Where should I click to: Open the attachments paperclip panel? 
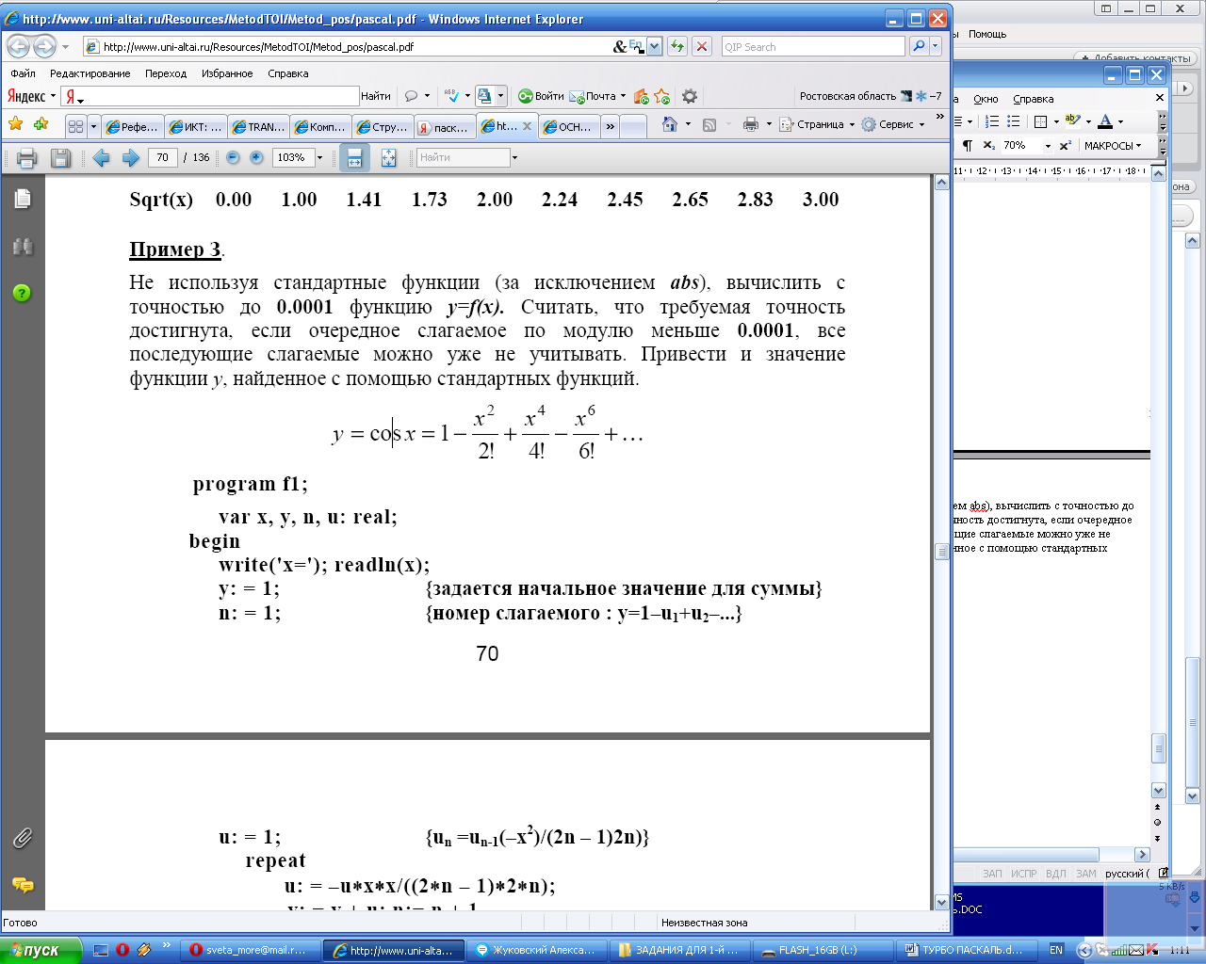pos(23,838)
